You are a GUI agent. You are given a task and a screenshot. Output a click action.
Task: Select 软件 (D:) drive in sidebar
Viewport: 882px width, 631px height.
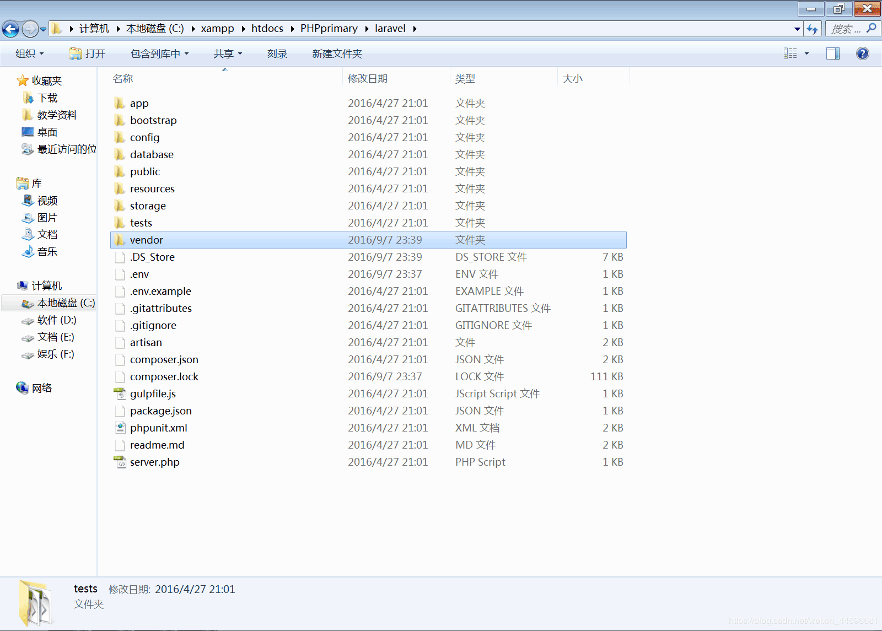(x=56, y=320)
